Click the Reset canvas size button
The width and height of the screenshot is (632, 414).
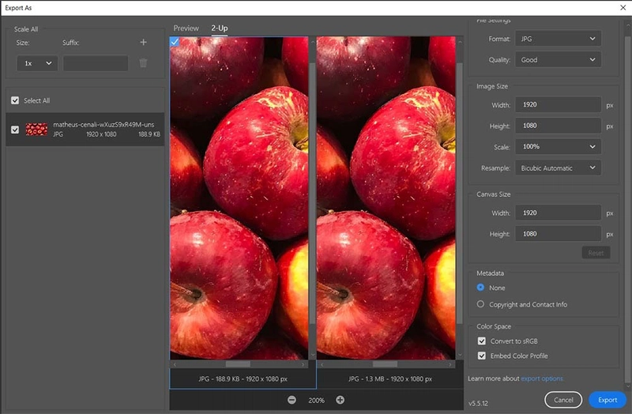click(596, 253)
